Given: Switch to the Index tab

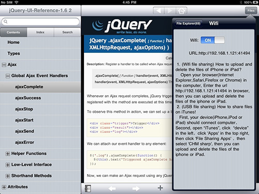Looking at the screenshot, I should tap(40, 32).
